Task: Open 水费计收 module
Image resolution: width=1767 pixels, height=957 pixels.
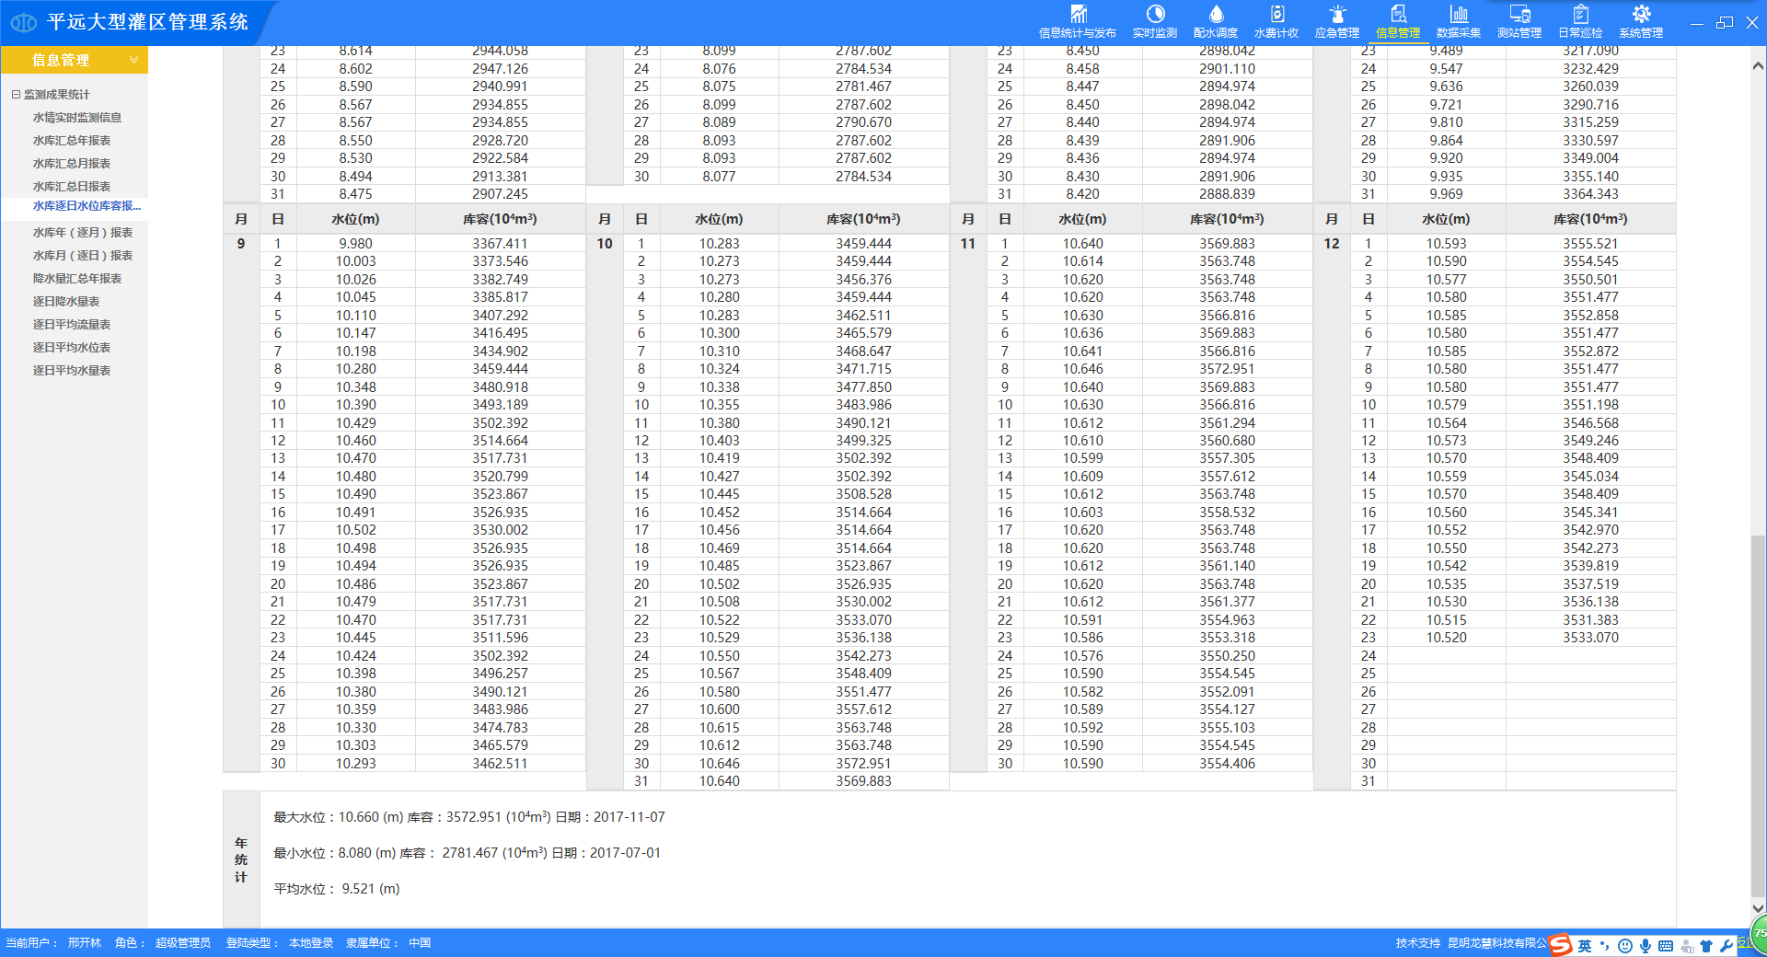Action: coord(1276,22)
